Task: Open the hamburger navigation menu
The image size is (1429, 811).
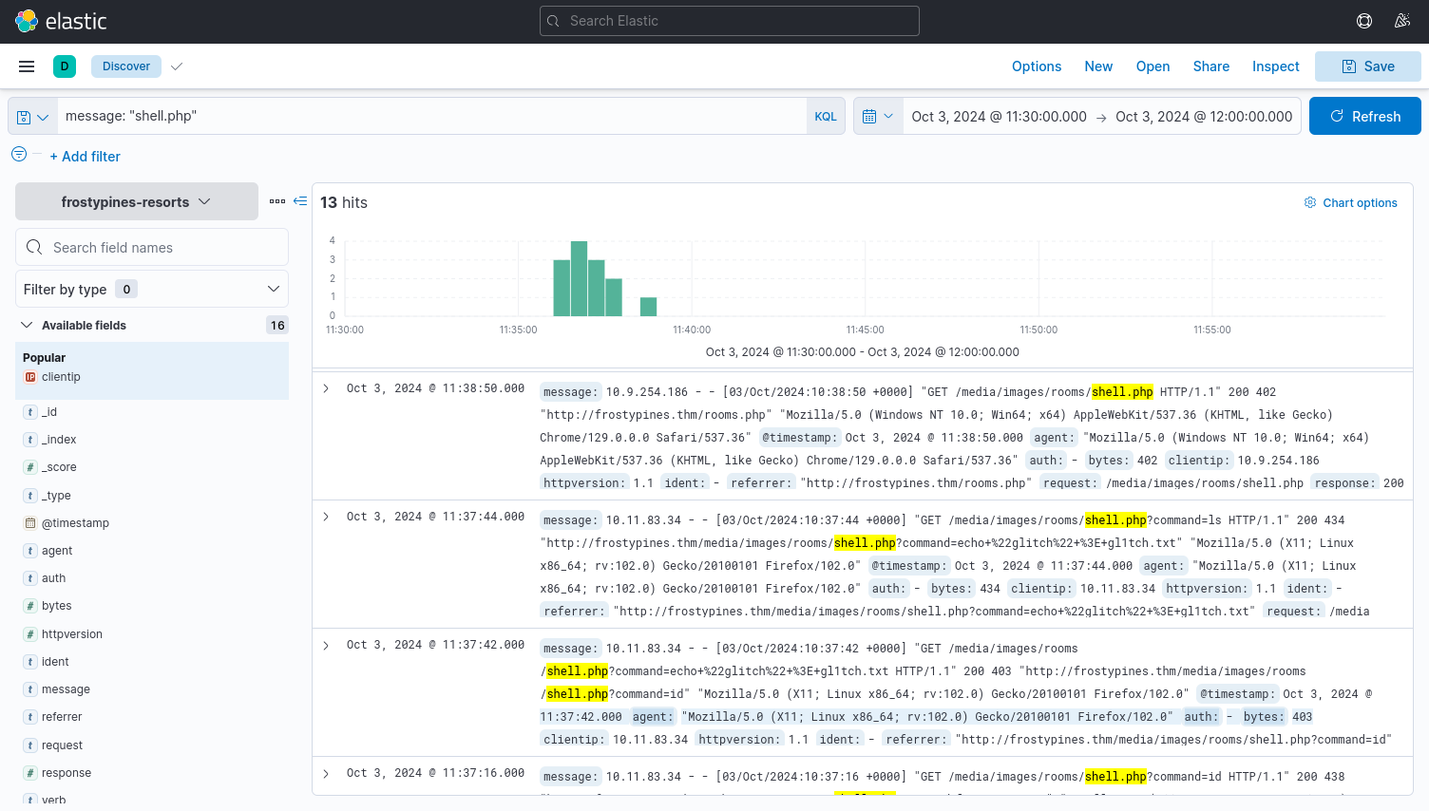Action: click(27, 66)
